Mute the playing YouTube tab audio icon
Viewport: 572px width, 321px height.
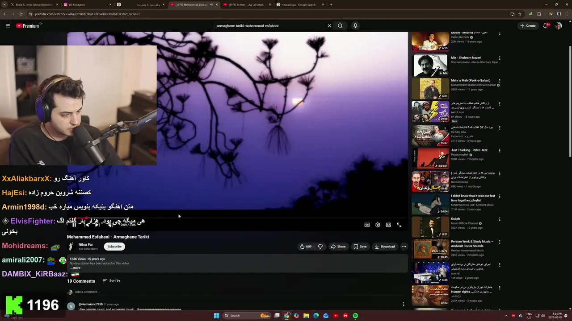pyautogui.click(x=211, y=4)
